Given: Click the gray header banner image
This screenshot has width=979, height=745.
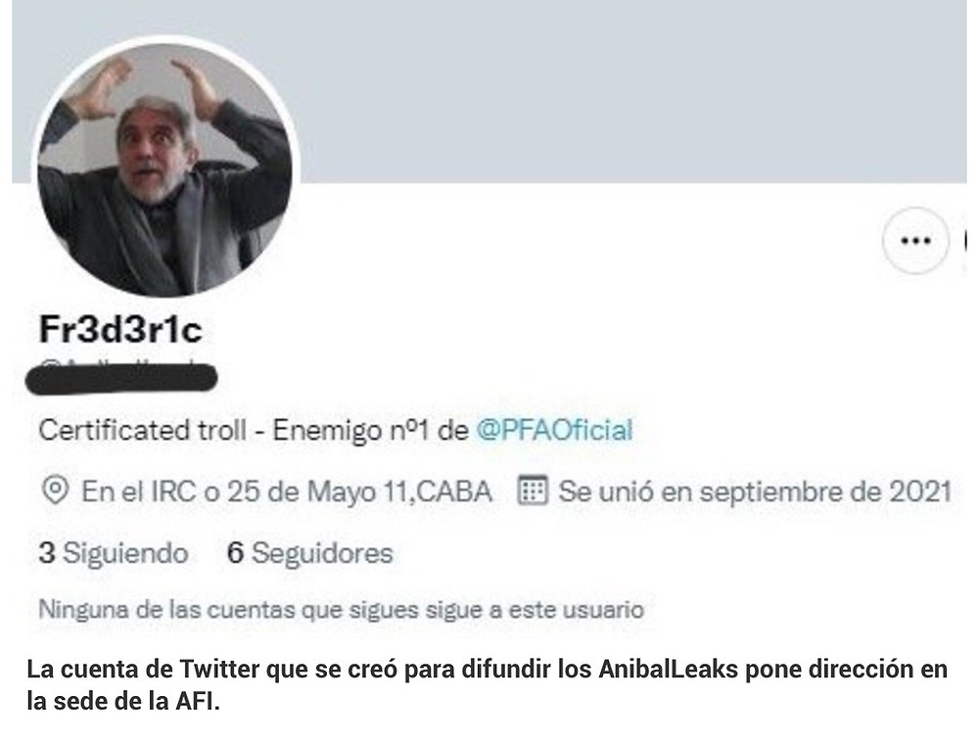Looking at the screenshot, I should pos(489,91).
